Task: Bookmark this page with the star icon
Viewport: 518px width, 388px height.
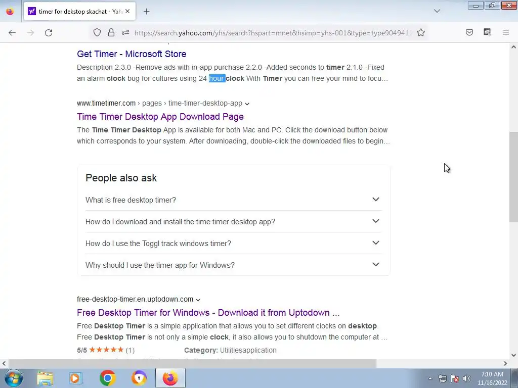Action: pos(420,32)
